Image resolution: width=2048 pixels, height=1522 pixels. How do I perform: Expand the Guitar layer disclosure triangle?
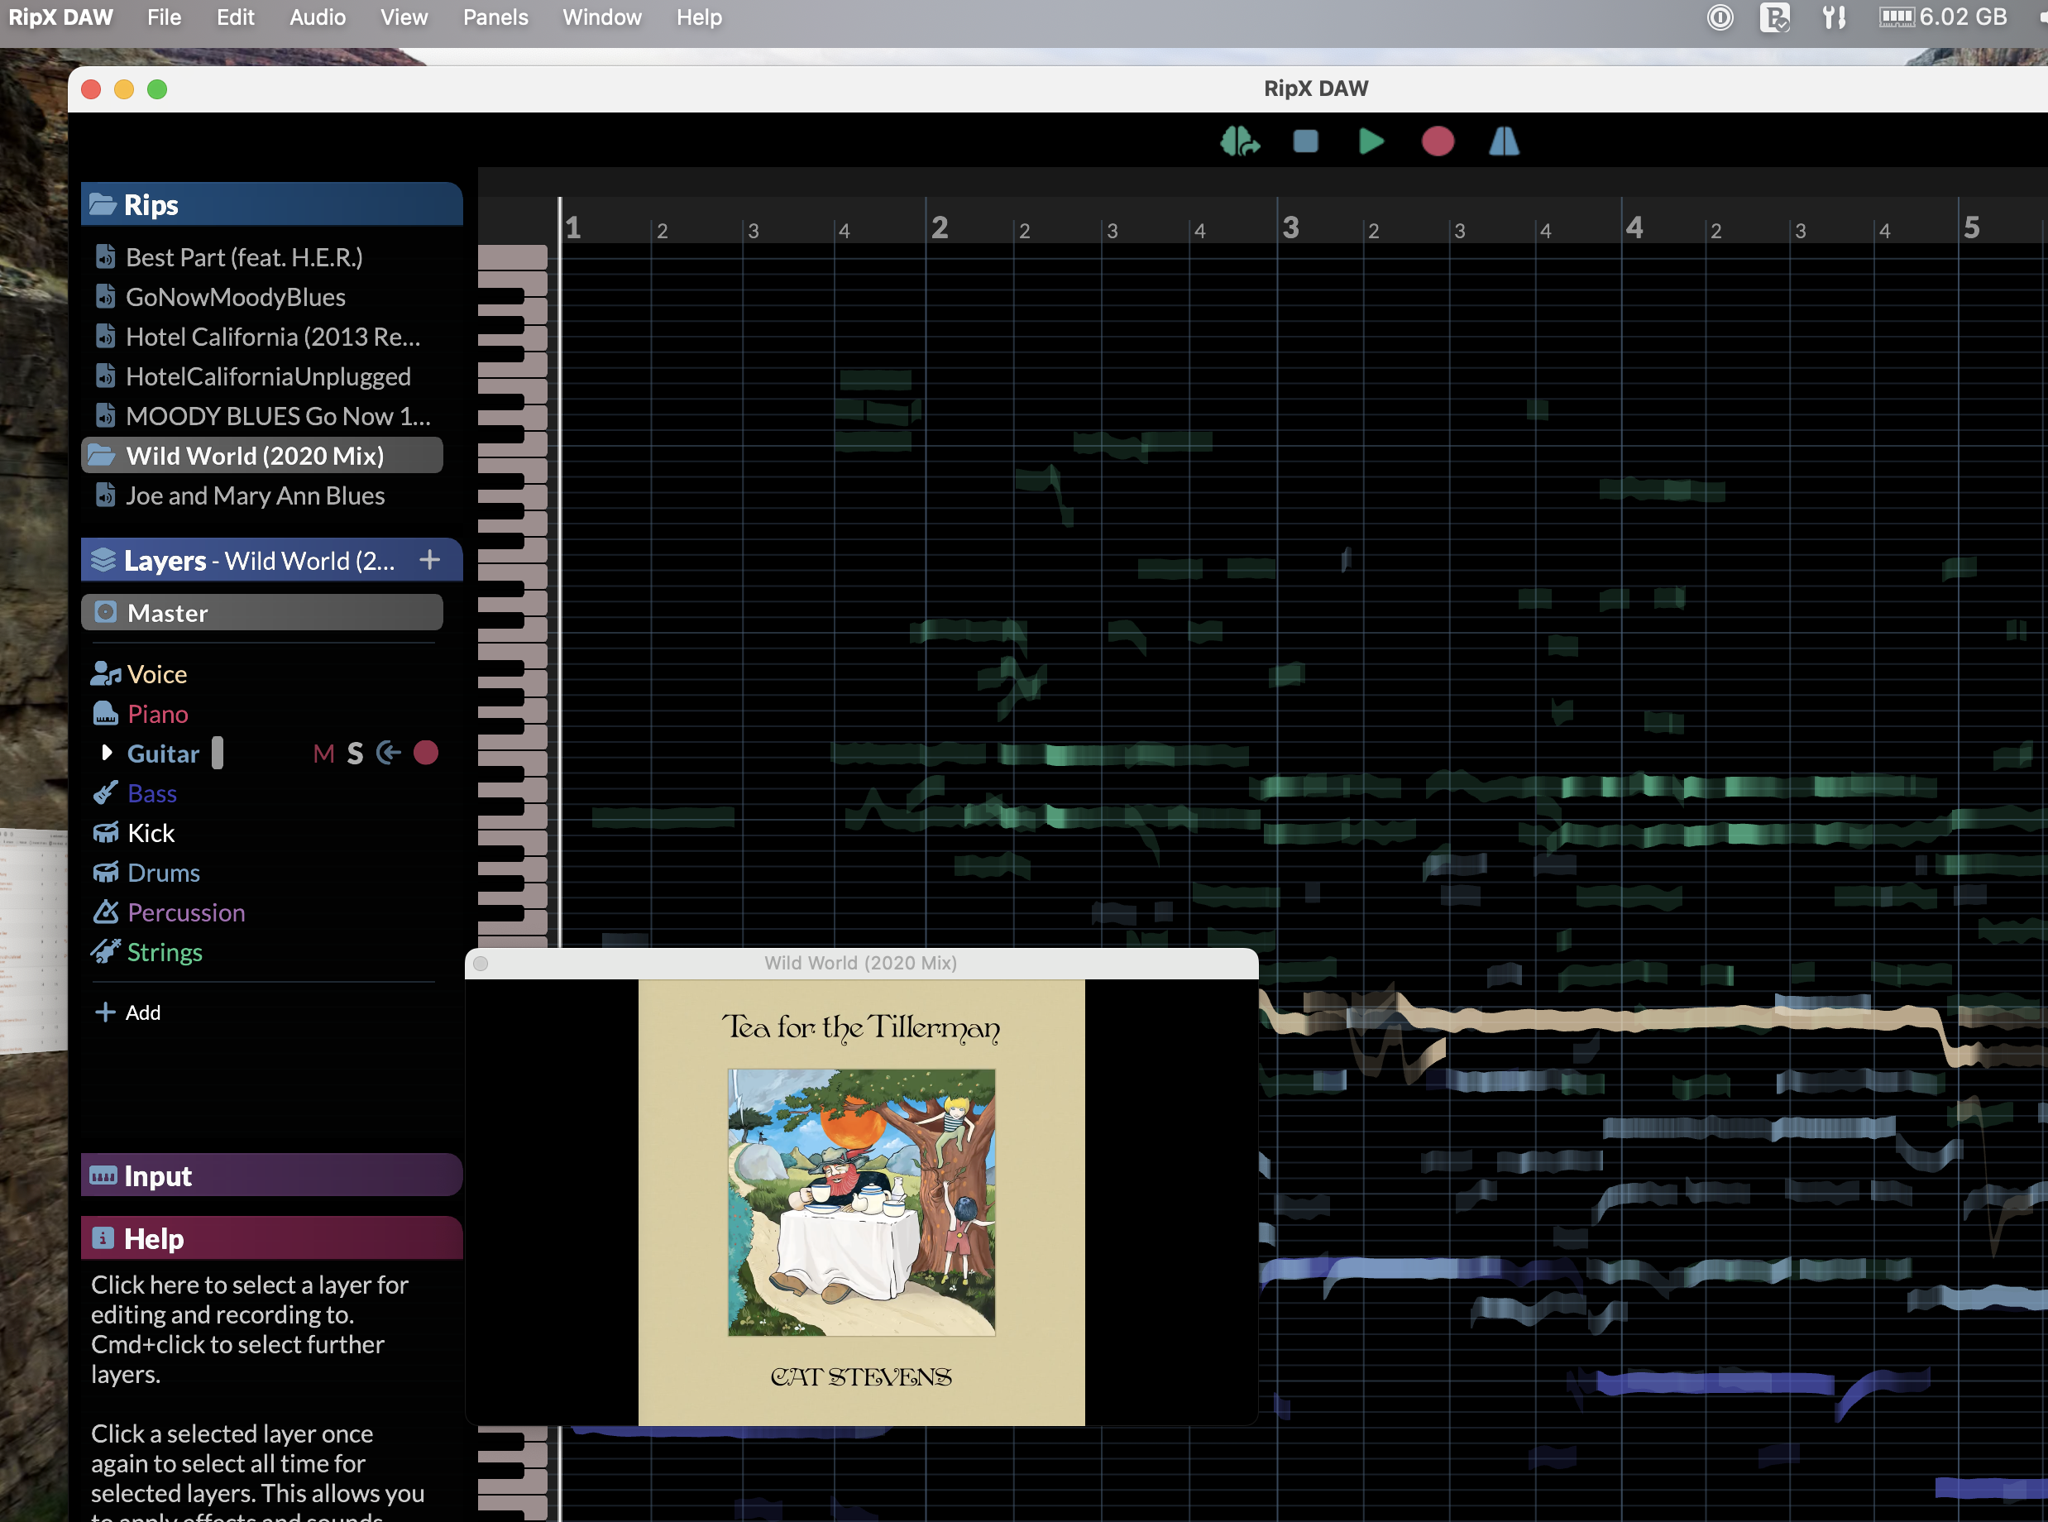click(x=106, y=753)
